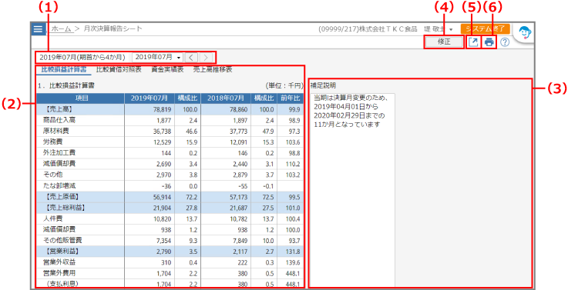Click the ホーム breadcrumb link
Image resolution: width=568 pixels, height=290 pixels.
[x=61, y=29]
